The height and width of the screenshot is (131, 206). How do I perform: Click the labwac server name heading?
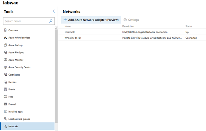tap(11, 3)
